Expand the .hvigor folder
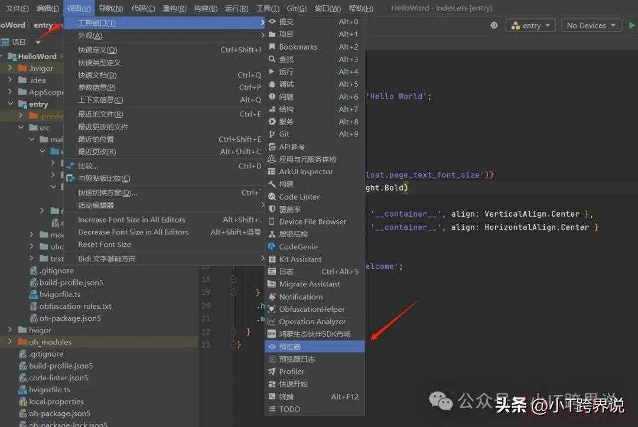 [x=10, y=68]
